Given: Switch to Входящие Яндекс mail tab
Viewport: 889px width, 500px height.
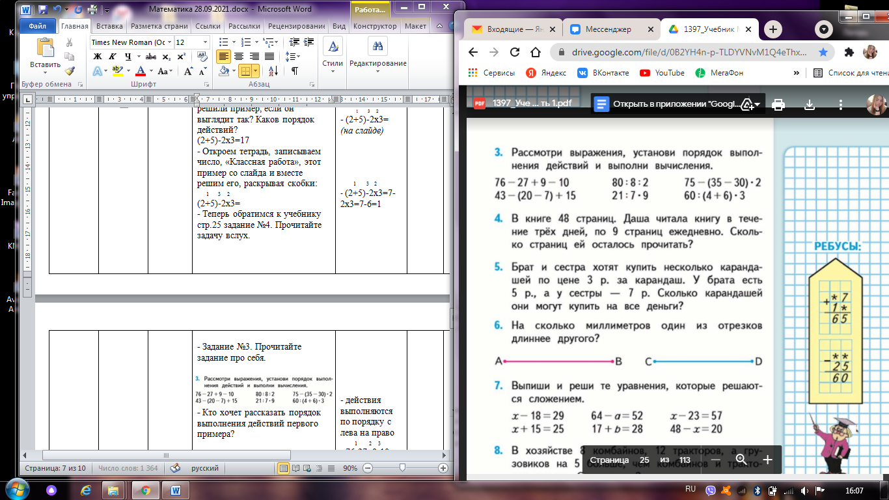Looking at the screenshot, I should click(x=513, y=29).
